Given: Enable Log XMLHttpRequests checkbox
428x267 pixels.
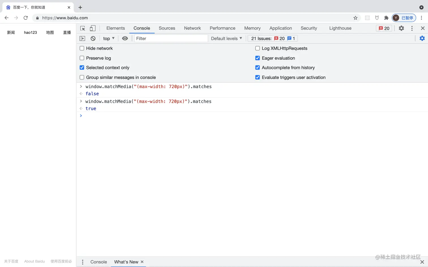Looking at the screenshot, I should 258,48.
